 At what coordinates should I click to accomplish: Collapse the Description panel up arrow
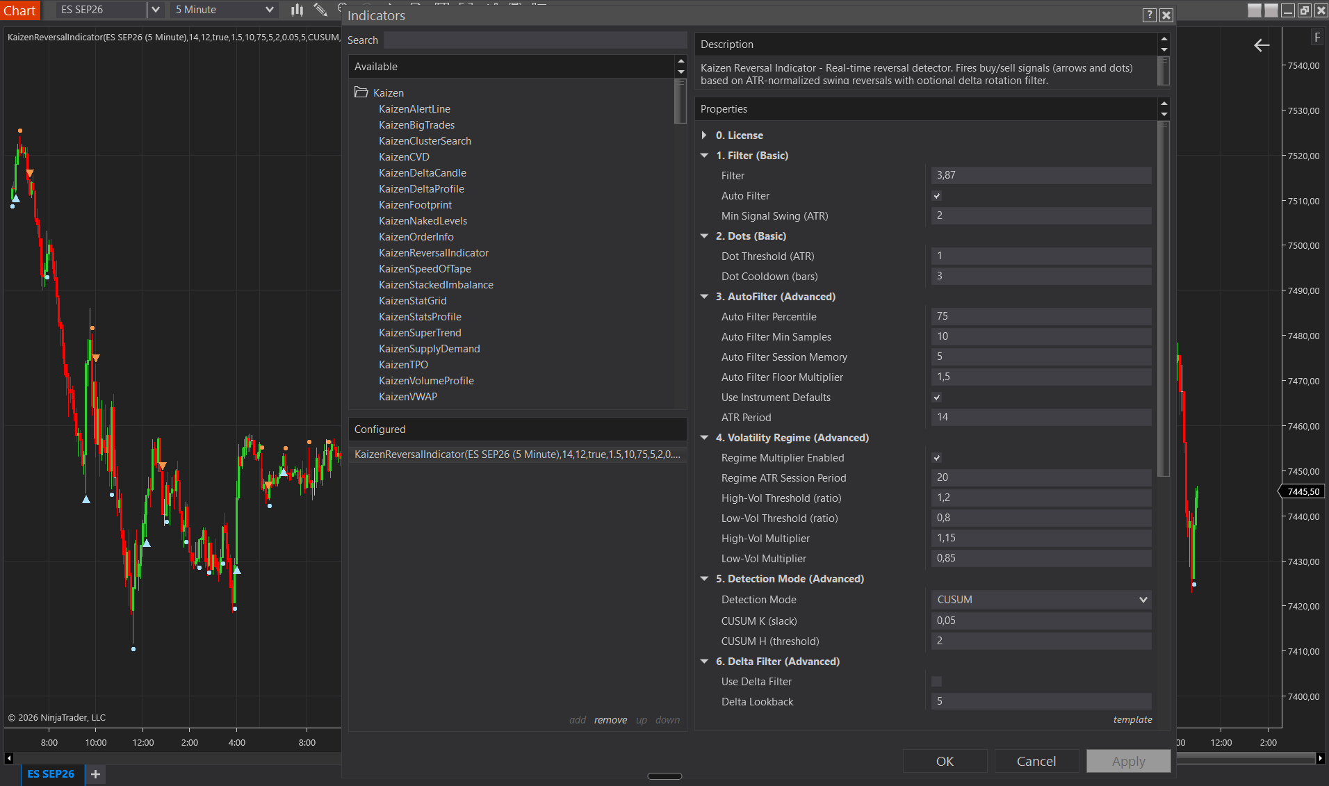[1164, 40]
